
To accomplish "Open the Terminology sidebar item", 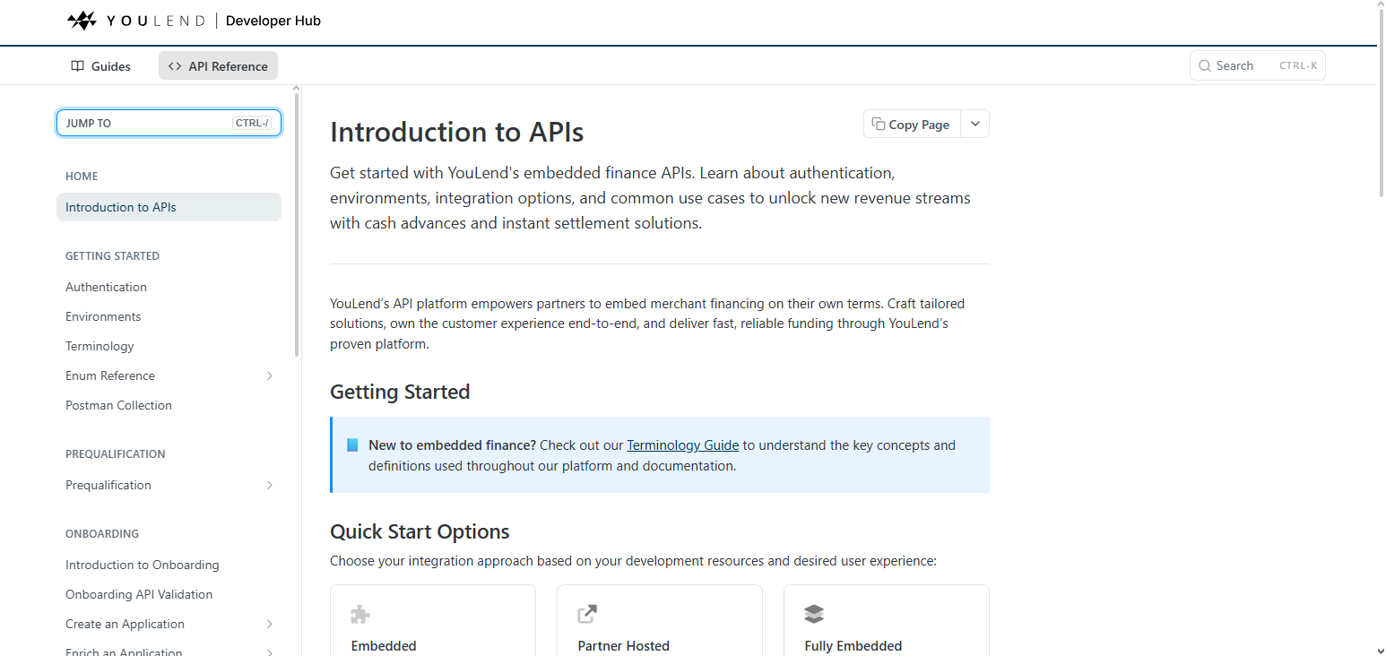I will pyautogui.click(x=100, y=346).
